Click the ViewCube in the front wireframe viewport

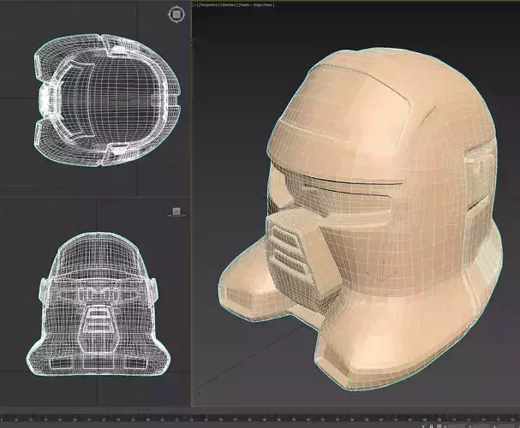(x=176, y=211)
